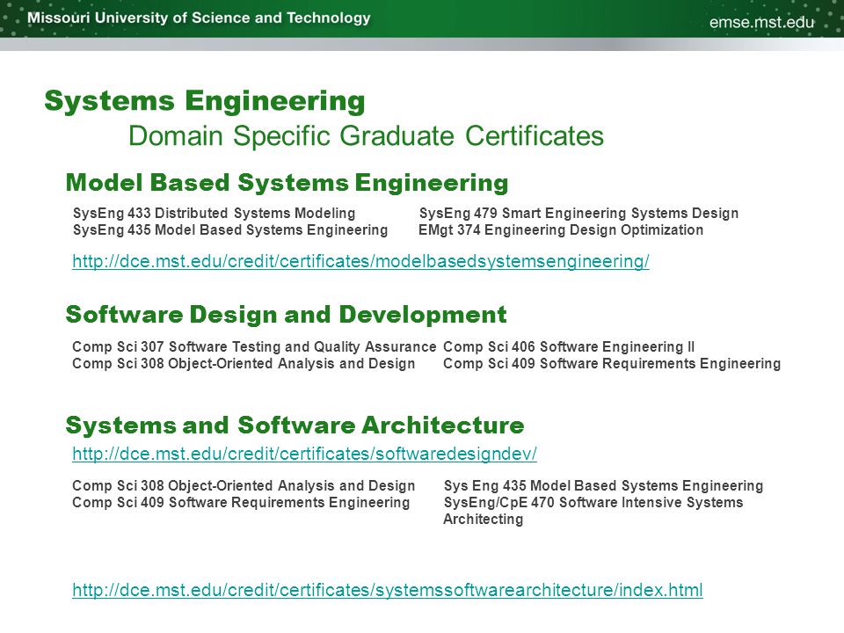This screenshot has height=633, width=844.
Task: Click the Model Based Systems Engineering heading
Action: pyautogui.click(x=287, y=183)
